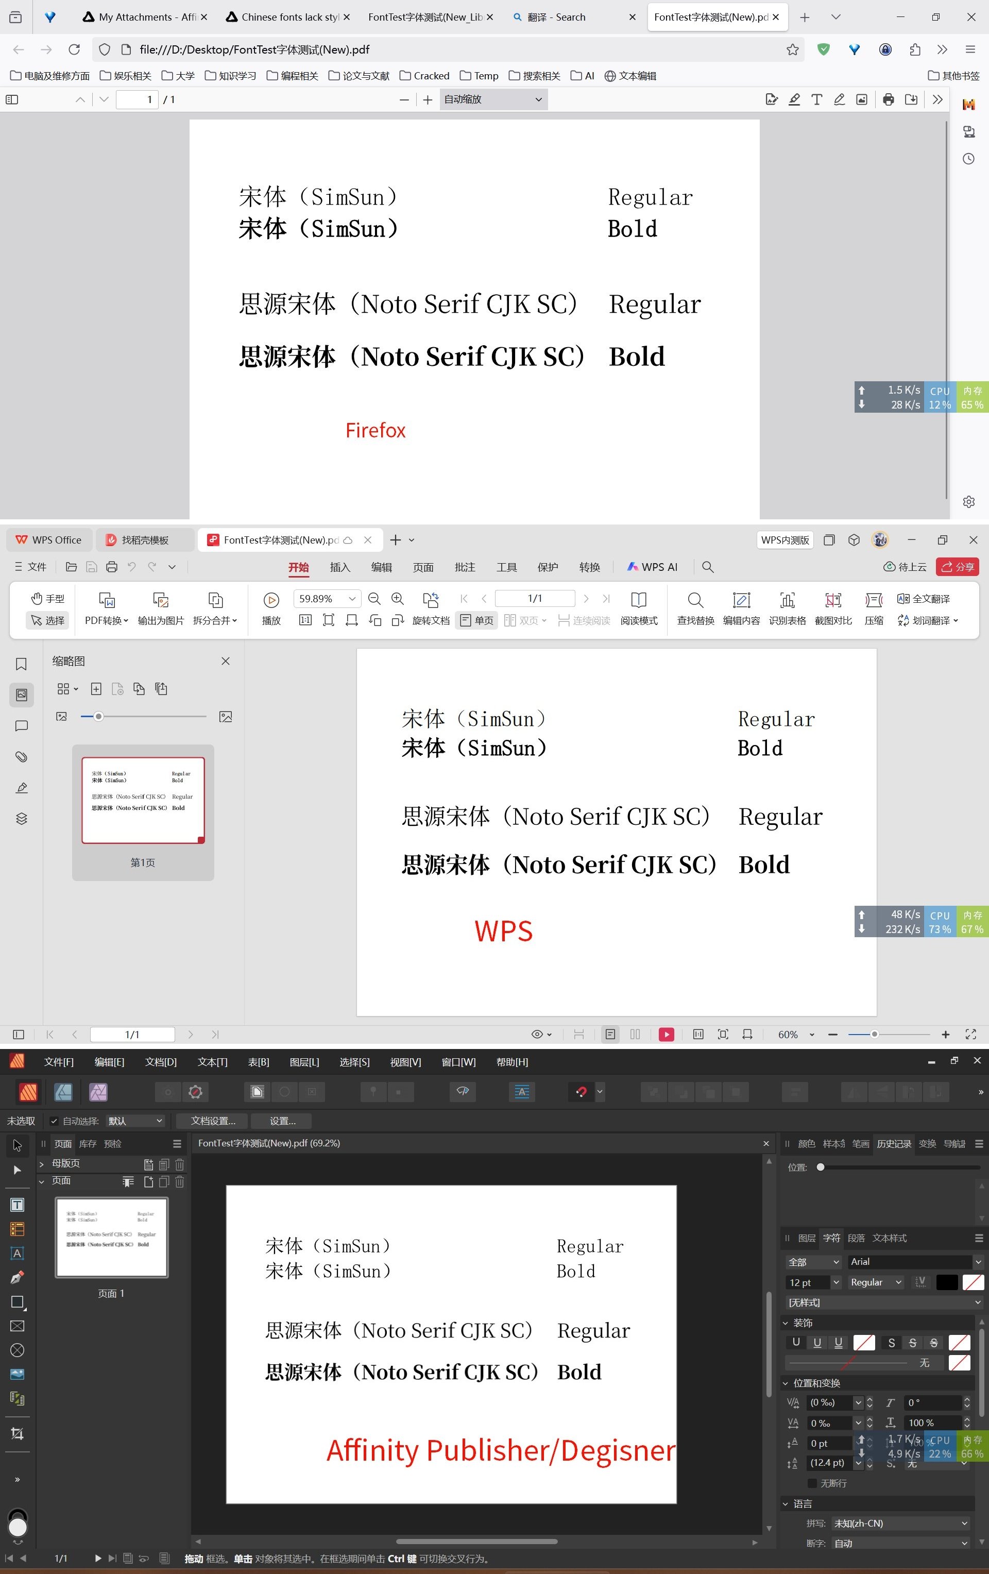Switch to Affinity Designer persona icon
Viewport: 989px width, 1574px height.
(63, 1092)
